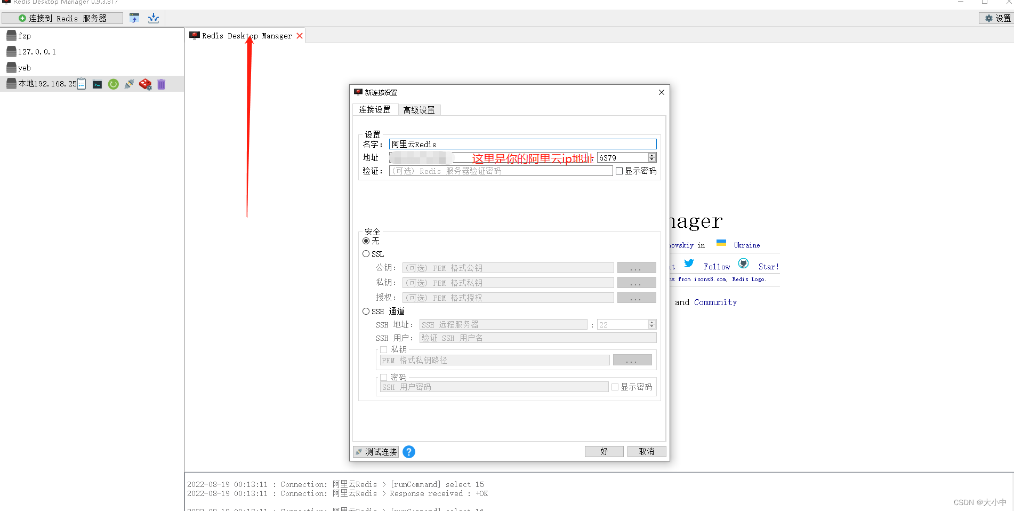1014x511 pixels.
Task: Browse for 授权 PEM file with ... button
Action: click(x=637, y=298)
